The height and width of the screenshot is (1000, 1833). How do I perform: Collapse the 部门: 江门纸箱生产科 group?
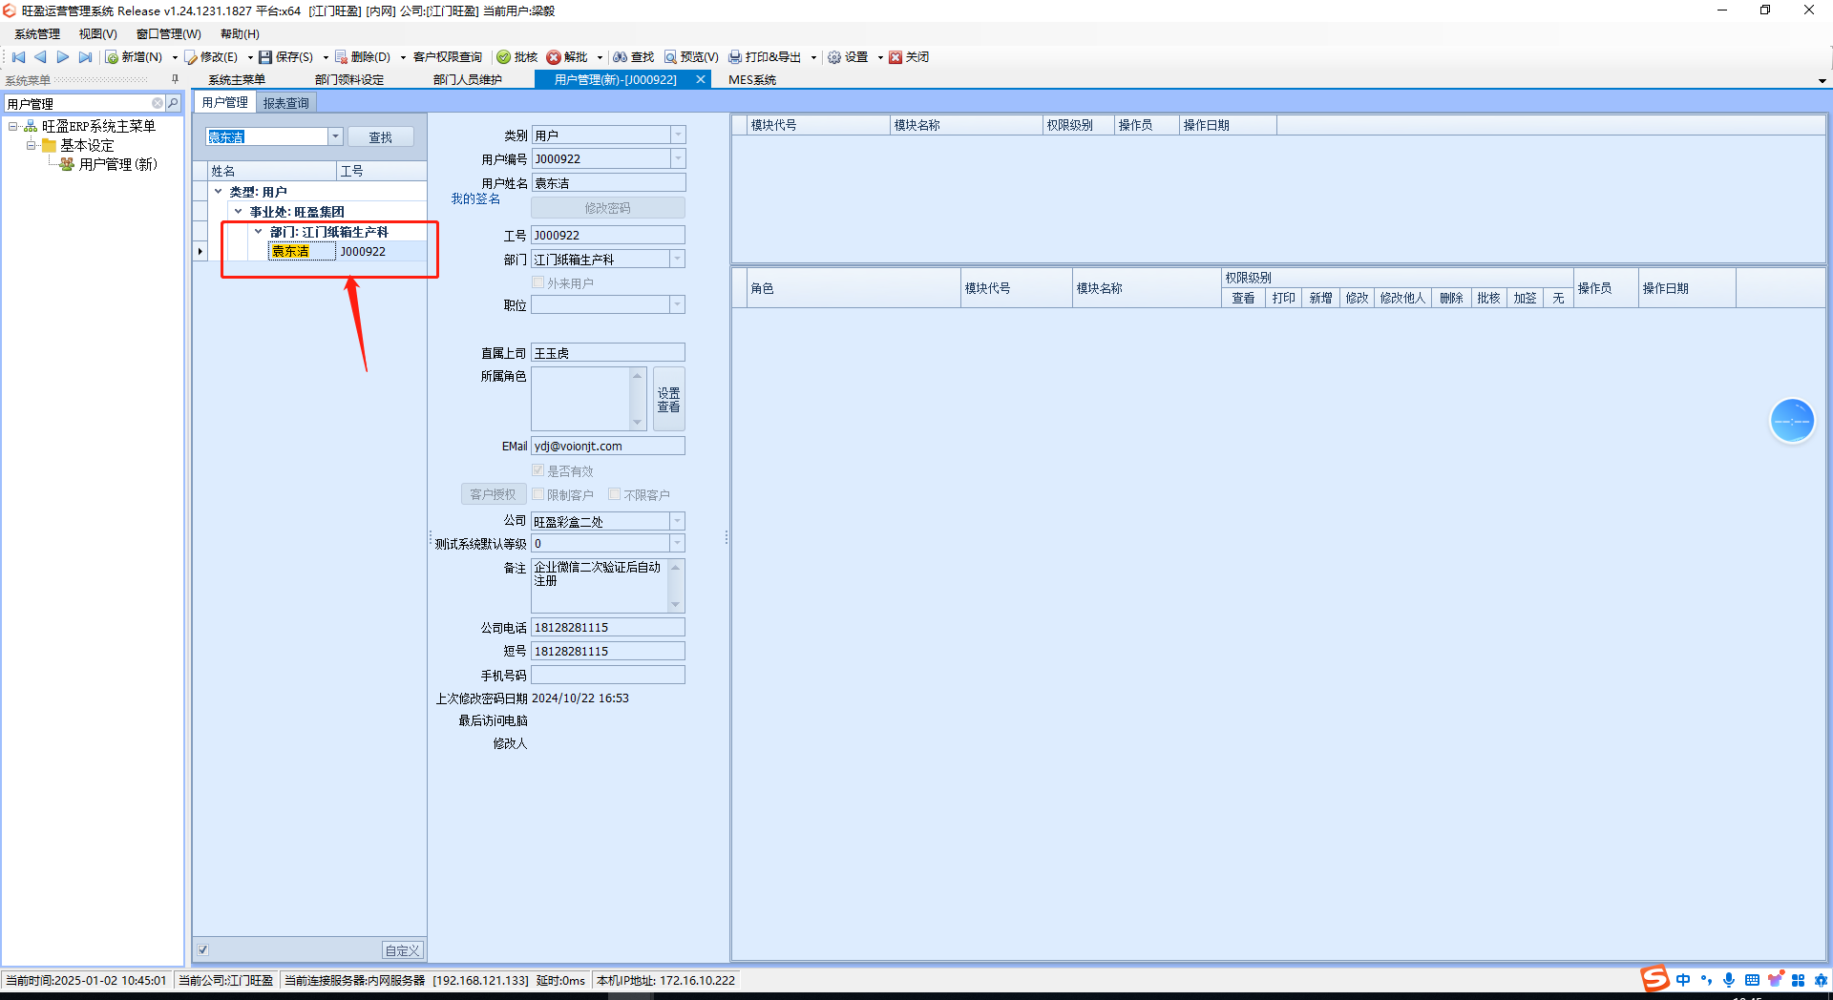click(x=259, y=232)
